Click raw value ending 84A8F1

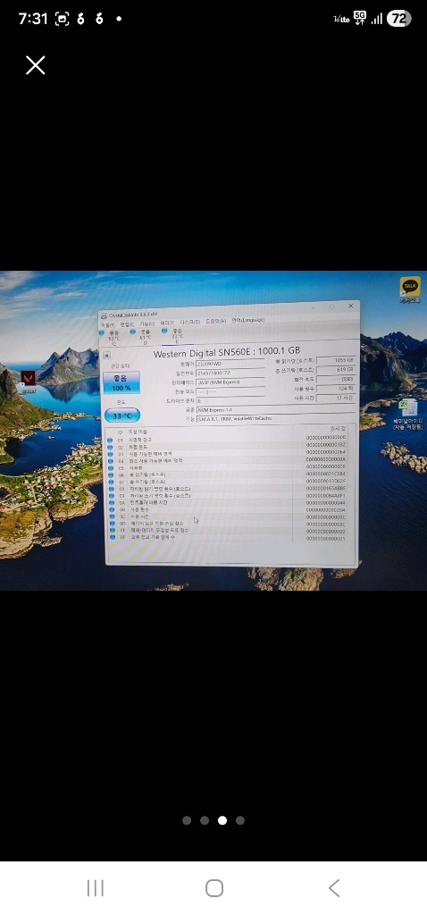325,496
